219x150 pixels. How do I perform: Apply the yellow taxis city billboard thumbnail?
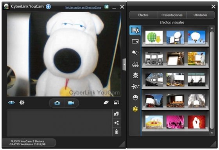(x=175, y=79)
